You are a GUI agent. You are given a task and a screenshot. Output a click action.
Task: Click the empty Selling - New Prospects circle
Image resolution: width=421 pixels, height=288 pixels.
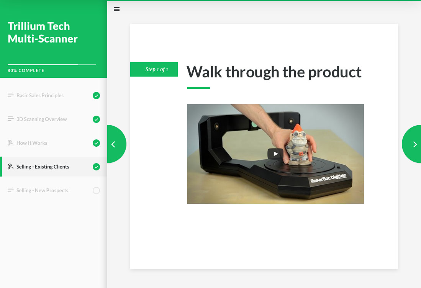(97, 191)
